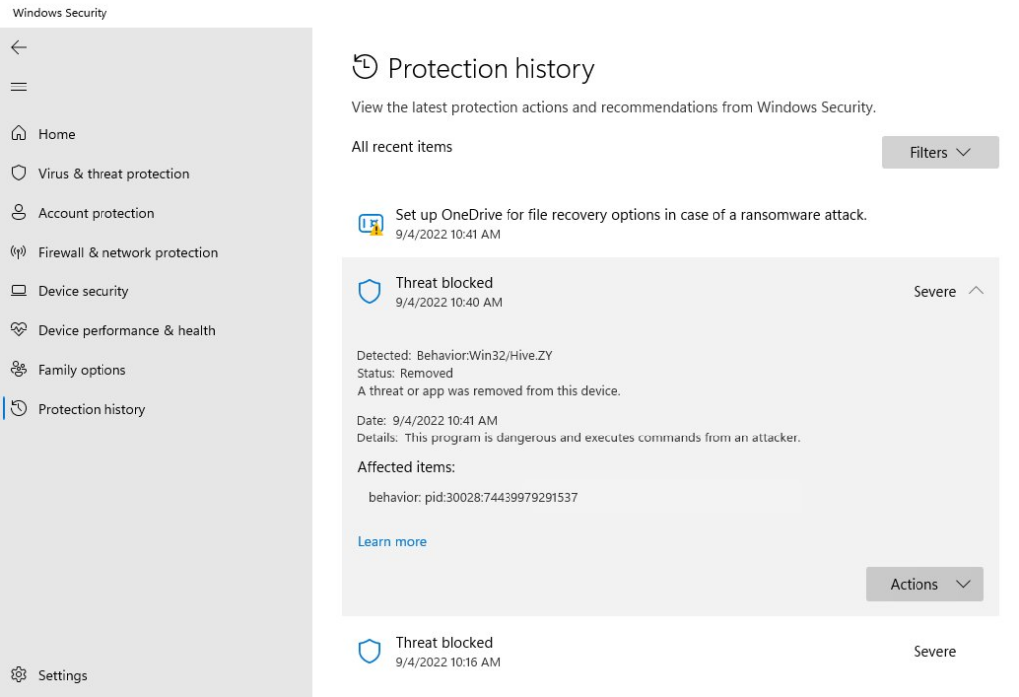Open the Filters dropdown
Viewport: 1019px width, 697px height.
coord(938,152)
